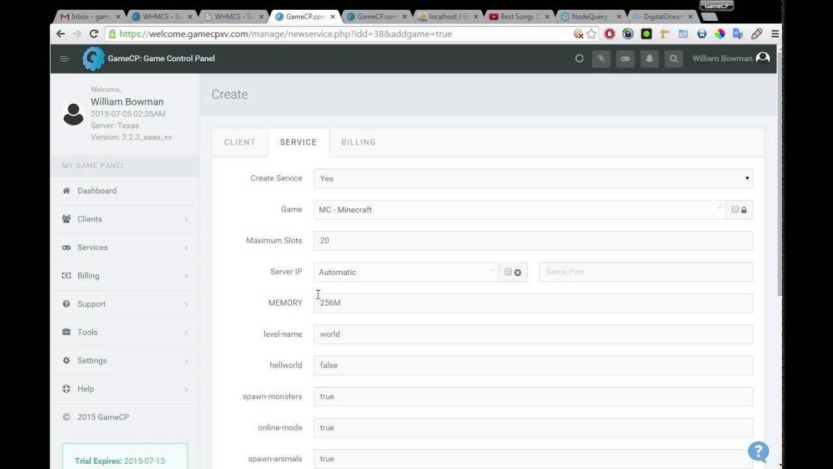Viewport: 833px width, 469px height.
Task: Expand the Tools sidebar menu
Action: point(125,332)
